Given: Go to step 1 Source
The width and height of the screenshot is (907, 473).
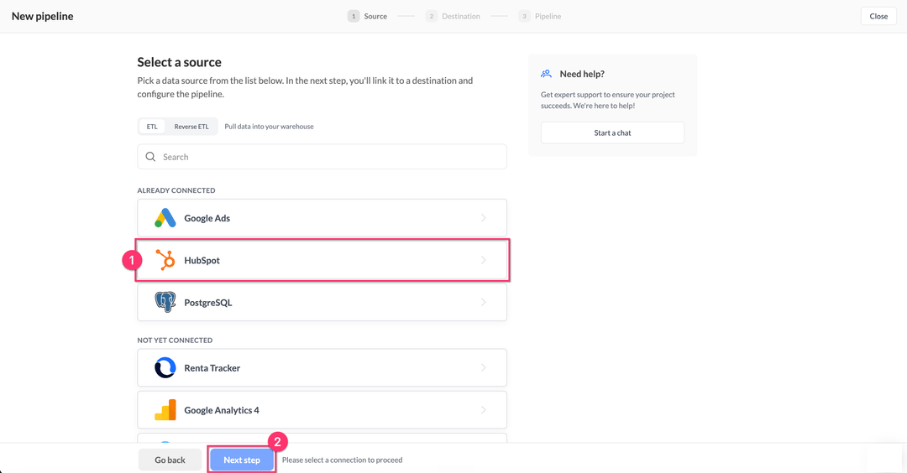Looking at the screenshot, I should (x=367, y=16).
